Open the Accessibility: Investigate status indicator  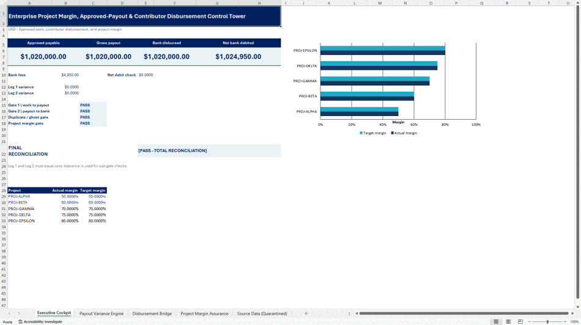click(x=40, y=322)
